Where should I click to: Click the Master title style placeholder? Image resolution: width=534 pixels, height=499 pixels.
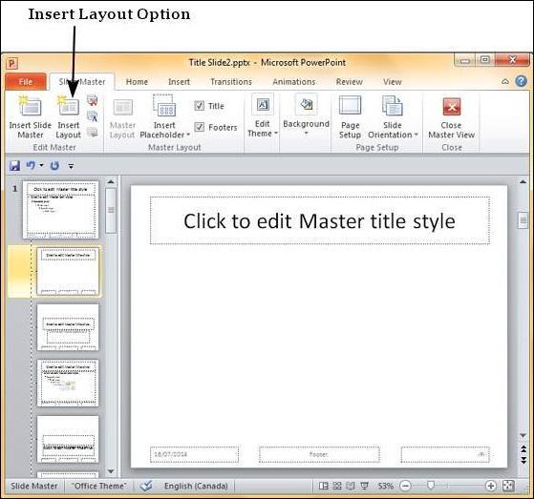[x=319, y=220]
